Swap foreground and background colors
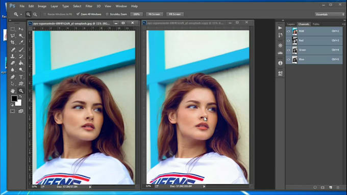 pyautogui.click(x=20, y=97)
